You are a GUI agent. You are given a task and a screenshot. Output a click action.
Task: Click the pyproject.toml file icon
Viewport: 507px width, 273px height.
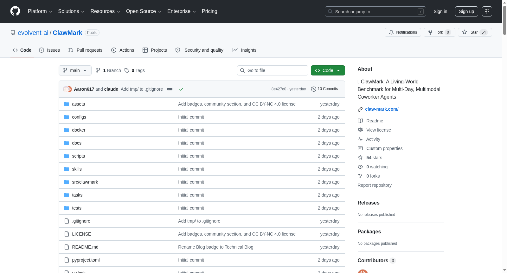(67, 260)
